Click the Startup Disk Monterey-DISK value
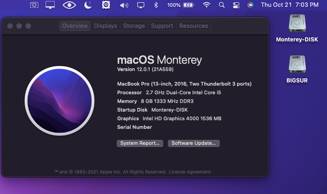The height and width of the screenshot is (194, 327). [170, 110]
